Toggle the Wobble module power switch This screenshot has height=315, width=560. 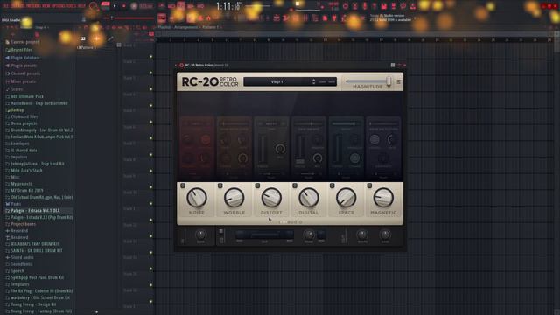coord(220,185)
